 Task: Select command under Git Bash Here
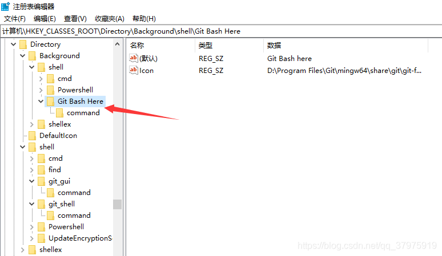point(83,113)
